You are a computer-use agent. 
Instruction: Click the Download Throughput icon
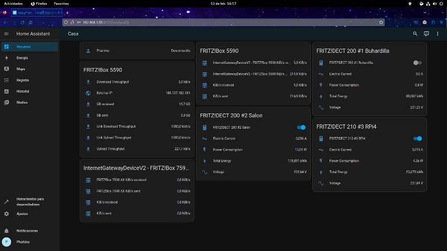tap(88, 82)
